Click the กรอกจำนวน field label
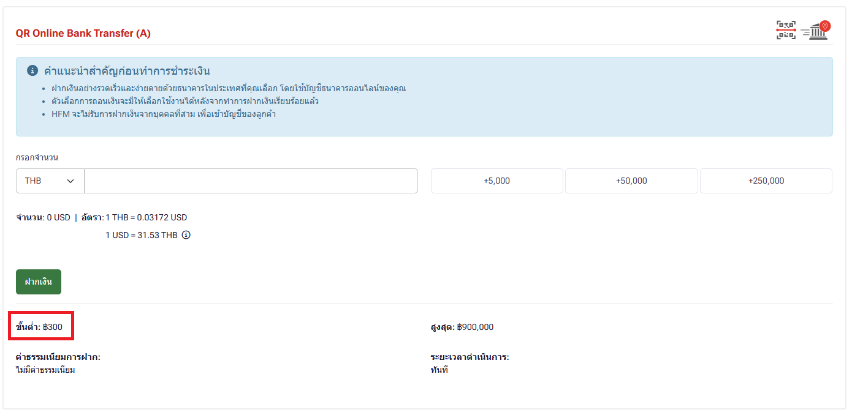The height and width of the screenshot is (415, 852). pos(37,158)
